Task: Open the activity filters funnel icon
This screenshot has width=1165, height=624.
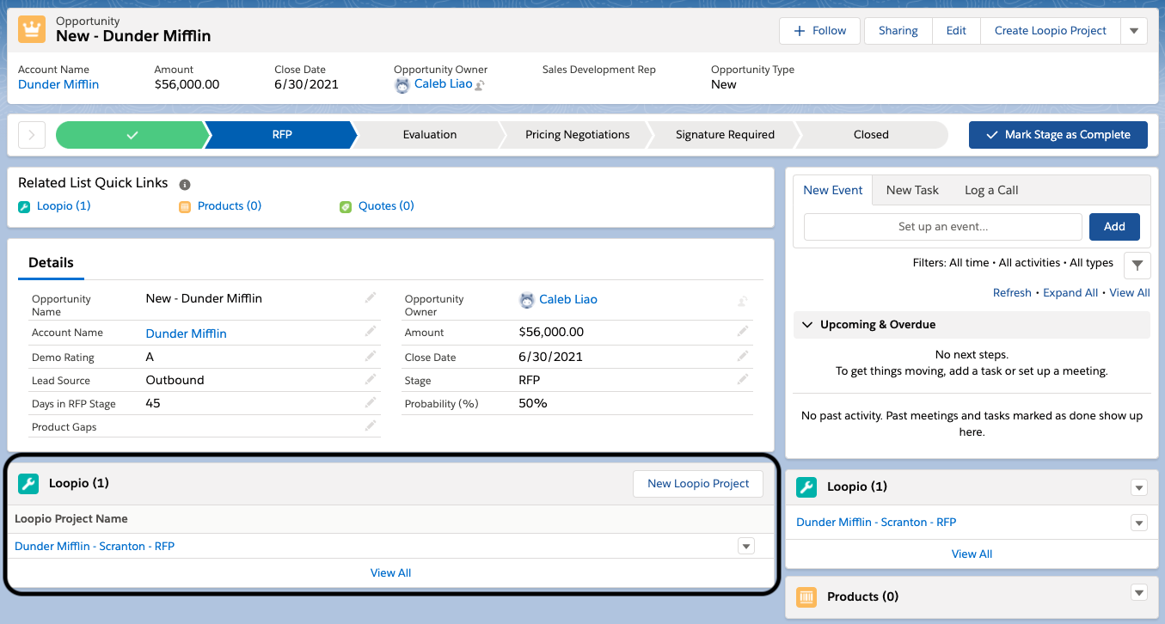Action: [x=1137, y=265]
